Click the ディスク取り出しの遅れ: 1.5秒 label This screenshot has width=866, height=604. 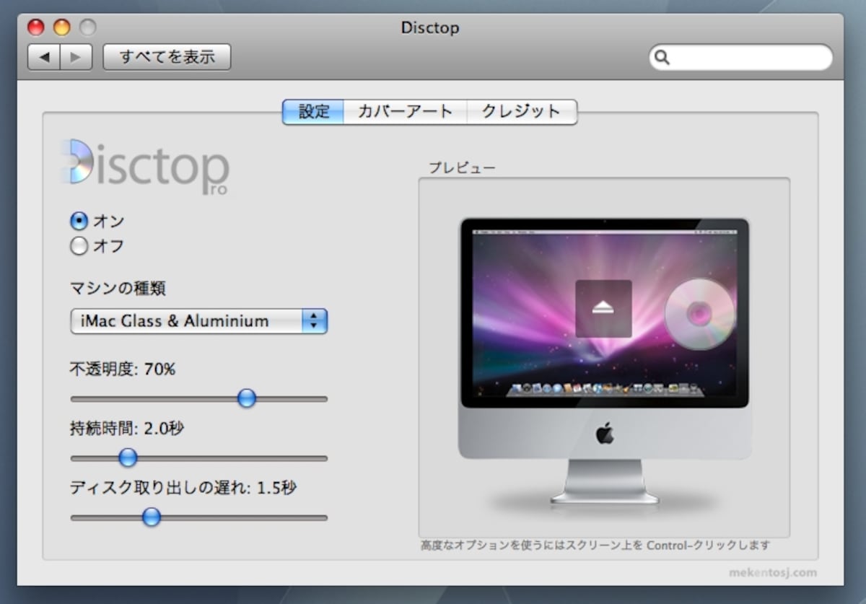[183, 488]
